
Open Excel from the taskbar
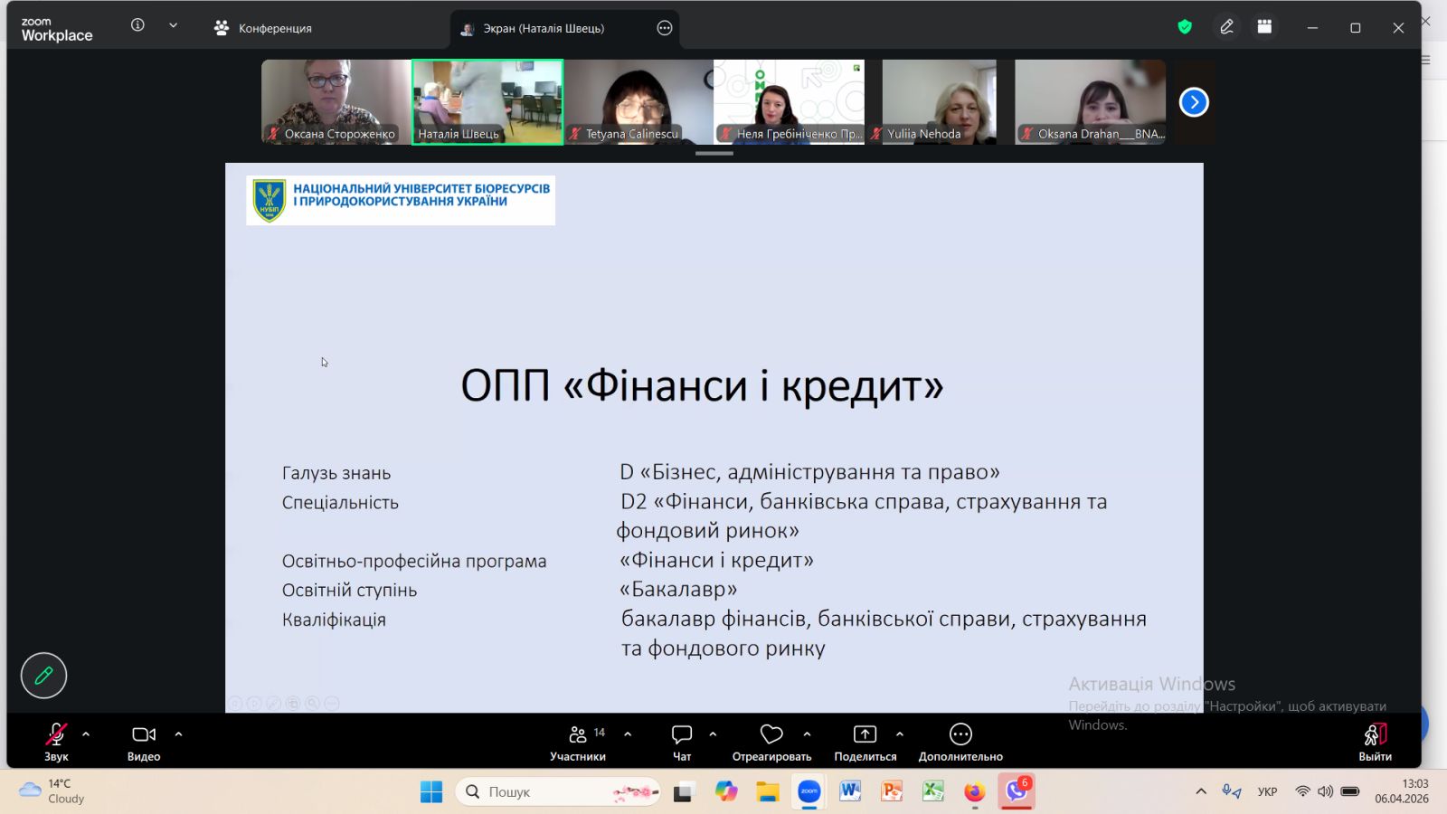click(x=933, y=792)
